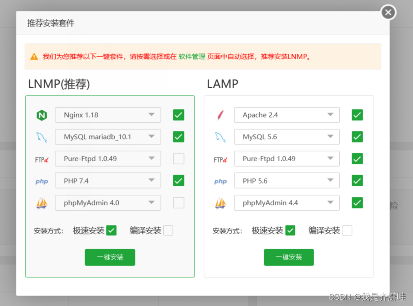
Task: Click the FTPd icon in LAMP
Action: tap(220, 160)
